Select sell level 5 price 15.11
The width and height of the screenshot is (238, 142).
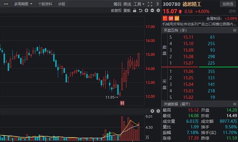click(188, 37)
